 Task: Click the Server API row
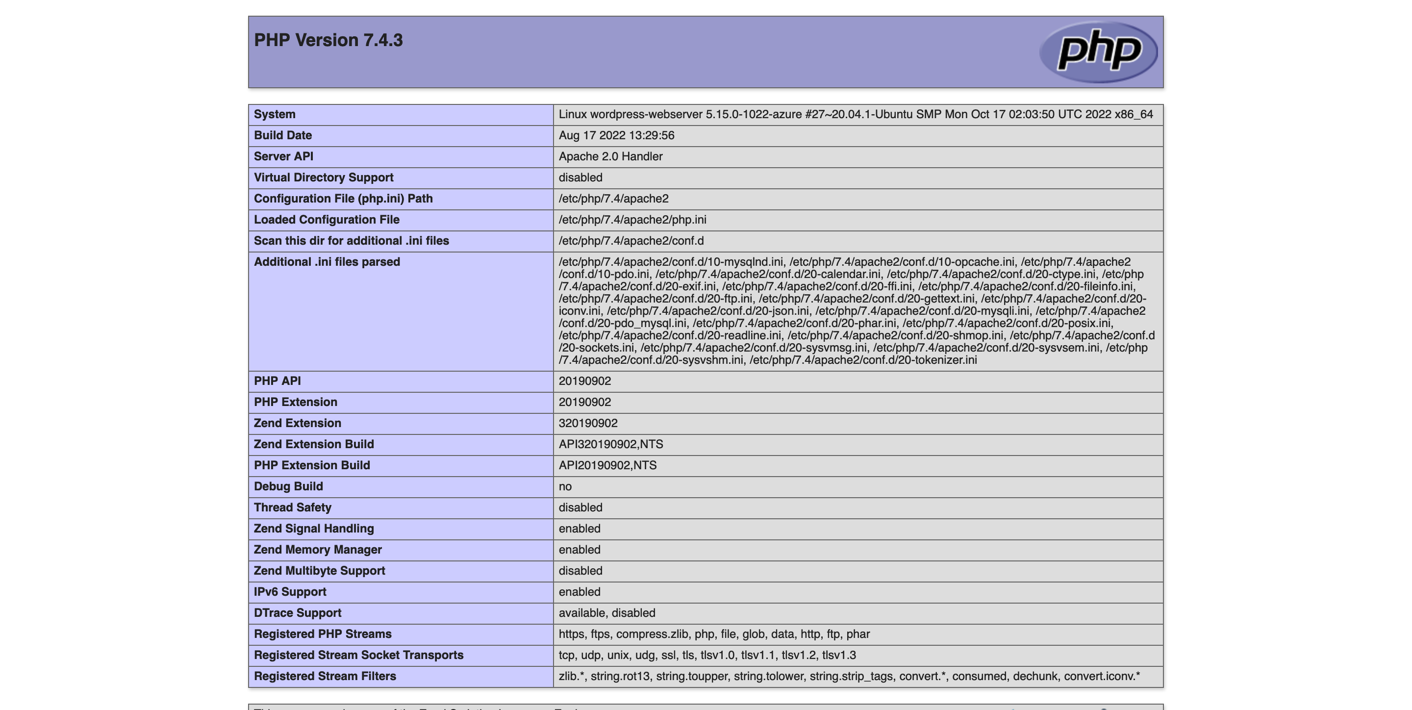pos(706,156)
